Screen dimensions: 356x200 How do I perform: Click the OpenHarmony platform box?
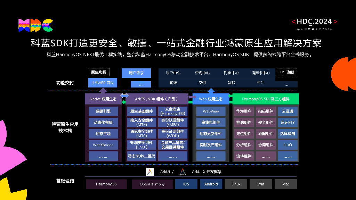coord(152,184)
